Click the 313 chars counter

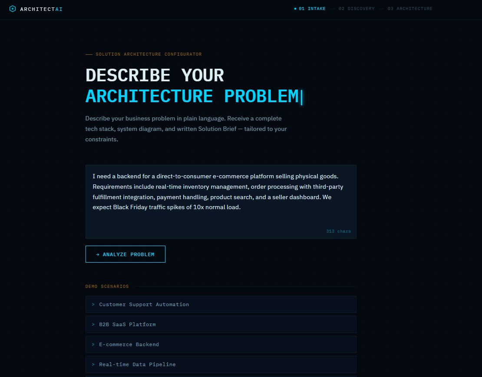(338, 231)
